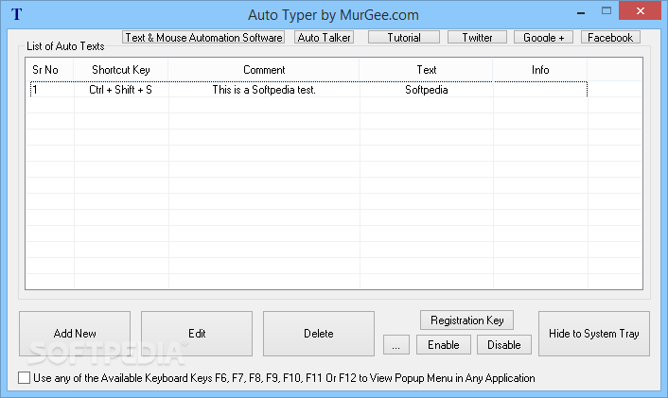The height and width of the screenshot is (398, 668).
Task: Click the ellipsis (...) button
Action: coord(396,345)
